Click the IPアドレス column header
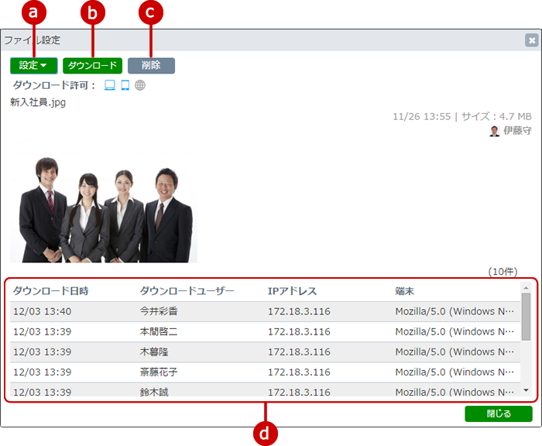Image resolution: width=542 pixels, height=446 pixels. coord(292,291)
